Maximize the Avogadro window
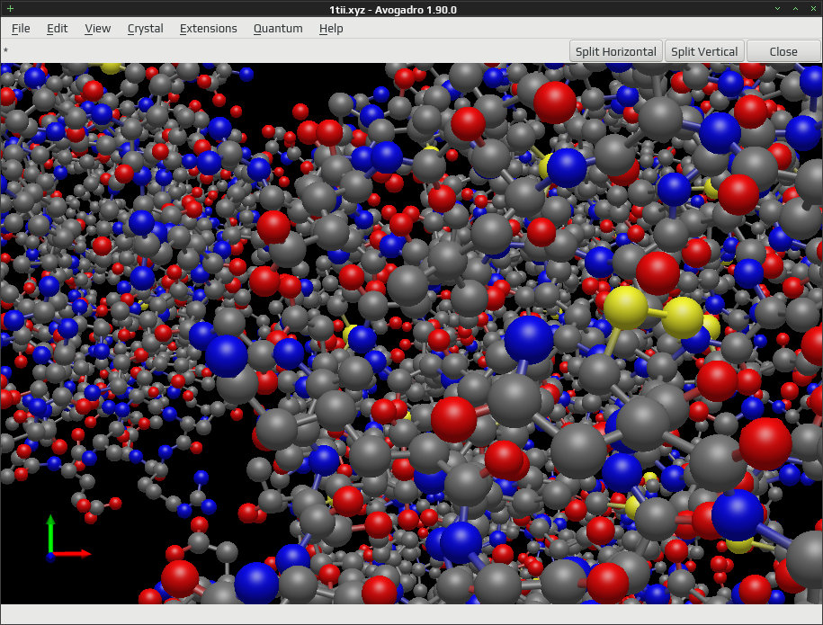The image size is (823, 625). point(795,9)
